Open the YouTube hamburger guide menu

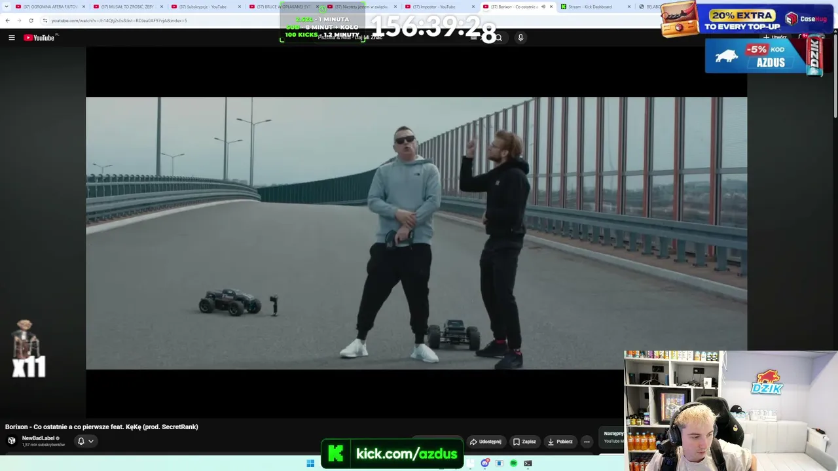(12, 38)
